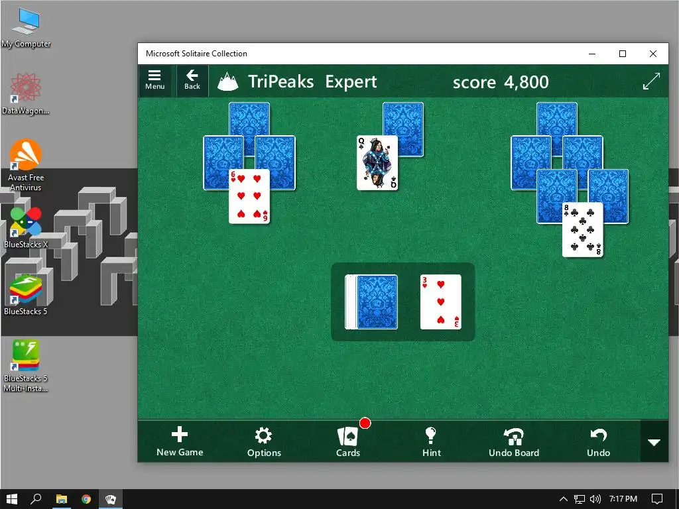Launch BlueStacks 5 from the desktop
The image size is (679, 509).
tap(26, 295)
